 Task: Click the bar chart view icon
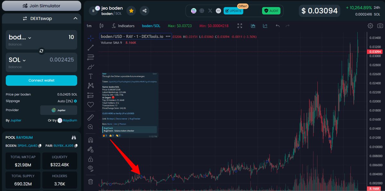click(253, 26)
